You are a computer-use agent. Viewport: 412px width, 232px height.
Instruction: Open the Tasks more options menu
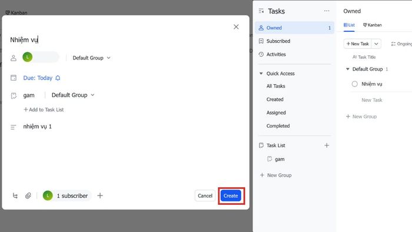coord(327,11)
